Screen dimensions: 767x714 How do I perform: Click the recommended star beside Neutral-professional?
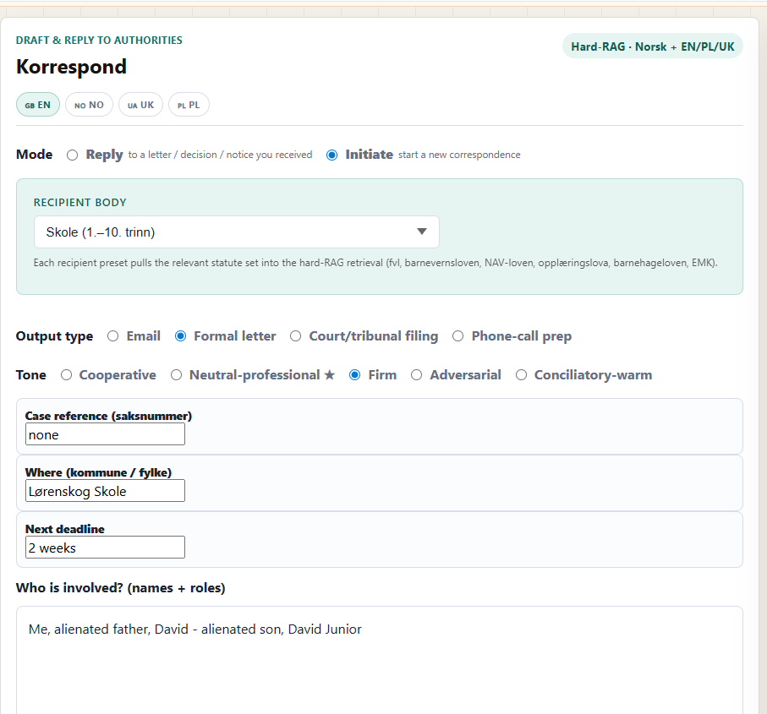coord(330,375)
